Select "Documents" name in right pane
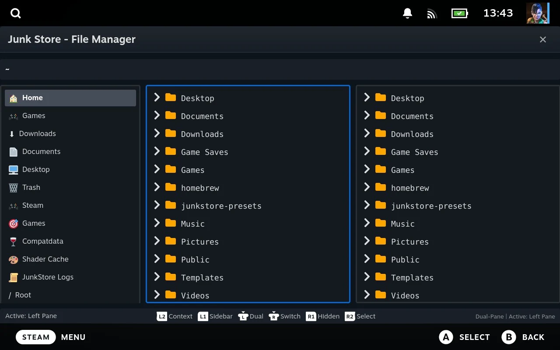This screenshot has height=350, width=560. 413,116
